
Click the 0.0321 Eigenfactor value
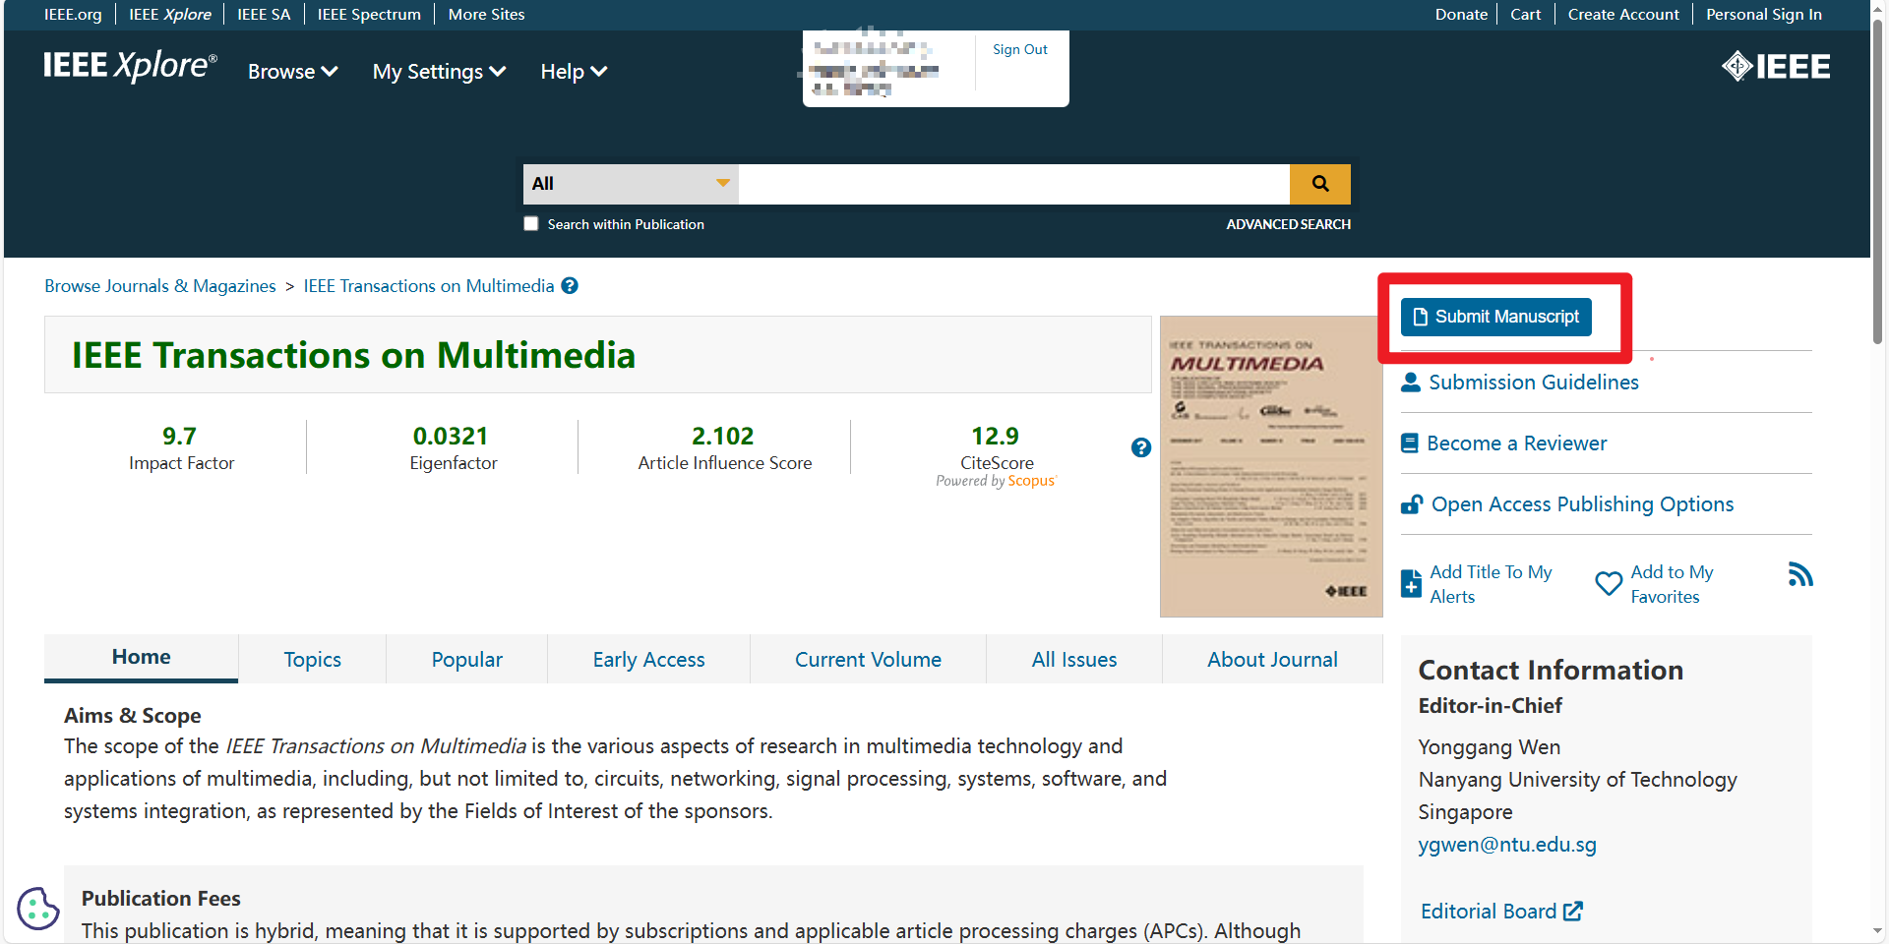[x=451, y=436]
